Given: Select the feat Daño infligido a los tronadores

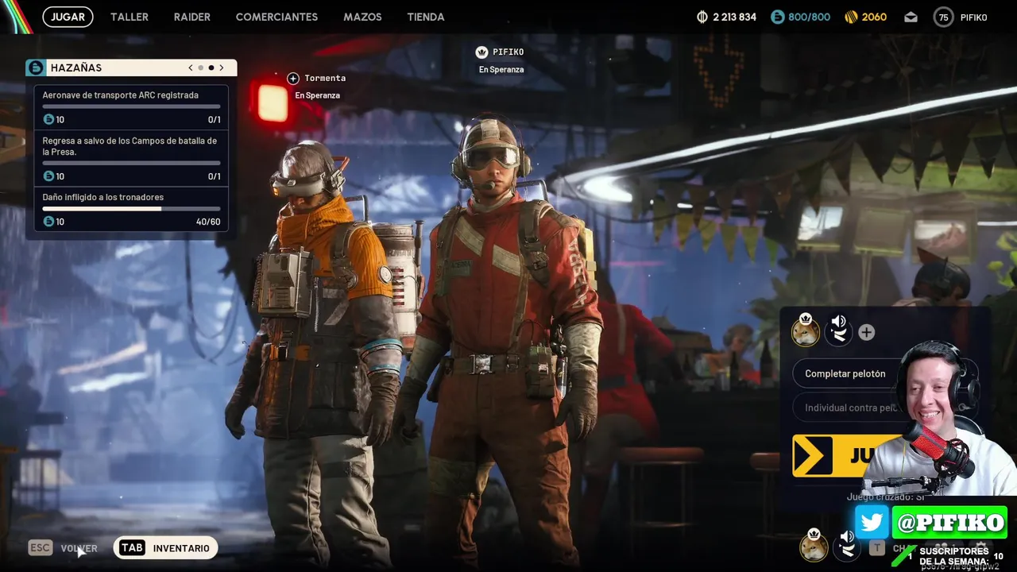Looking at the screenshot, I should tap(131, 210).
